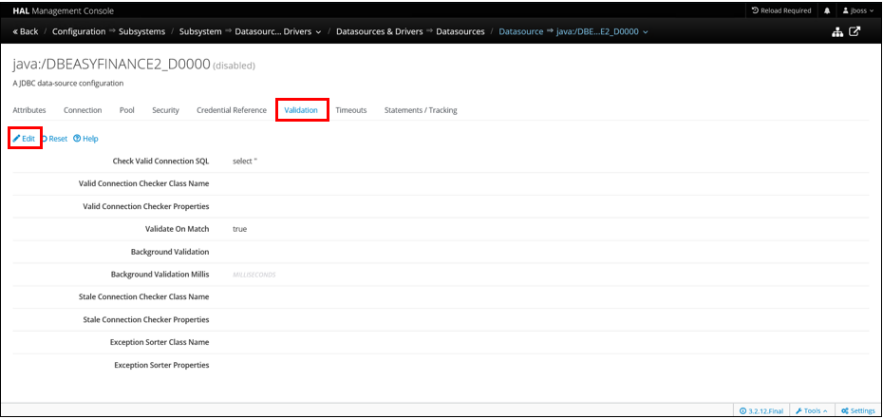This screenshot has width=883, height=419.
Task: Open the Security tab
Action: click(x=165, y=110)
